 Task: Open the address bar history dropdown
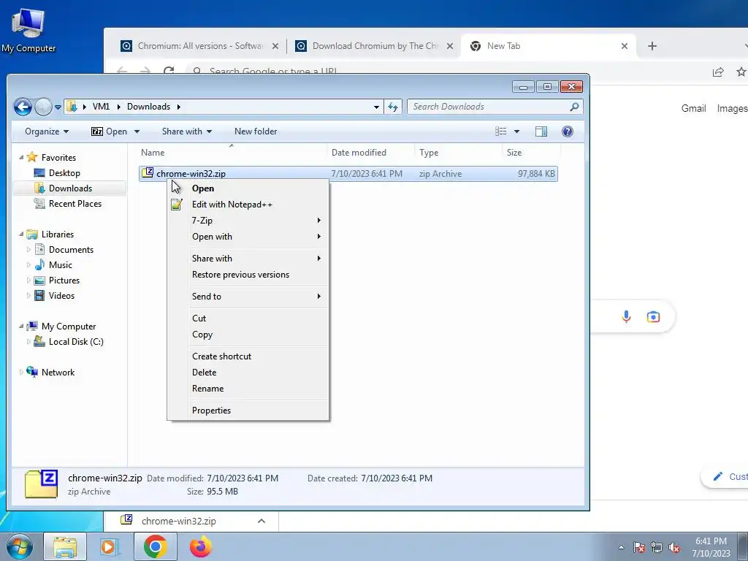[376, 107]
